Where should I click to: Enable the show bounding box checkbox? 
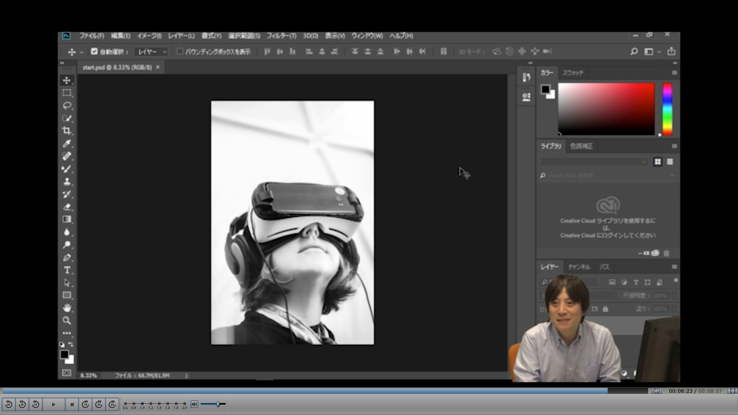coord(180,51)
